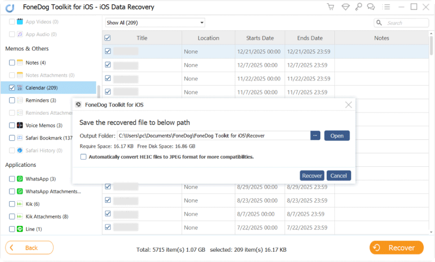This screenshot has width=435, height=262.
Task: Click the Back button at bottom left
Action: point(29,248)
